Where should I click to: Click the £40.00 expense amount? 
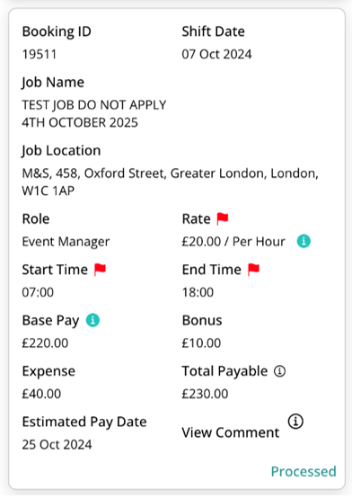(41, 394)
